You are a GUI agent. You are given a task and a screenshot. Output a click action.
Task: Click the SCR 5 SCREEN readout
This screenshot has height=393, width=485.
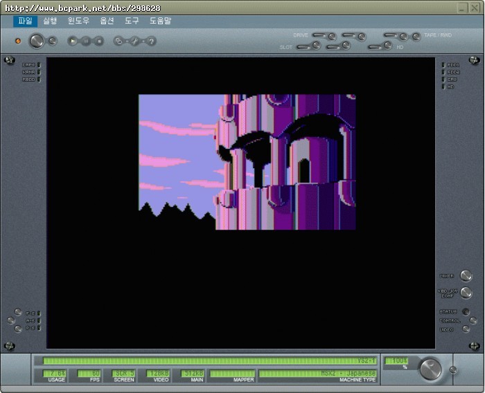point(123,374)
